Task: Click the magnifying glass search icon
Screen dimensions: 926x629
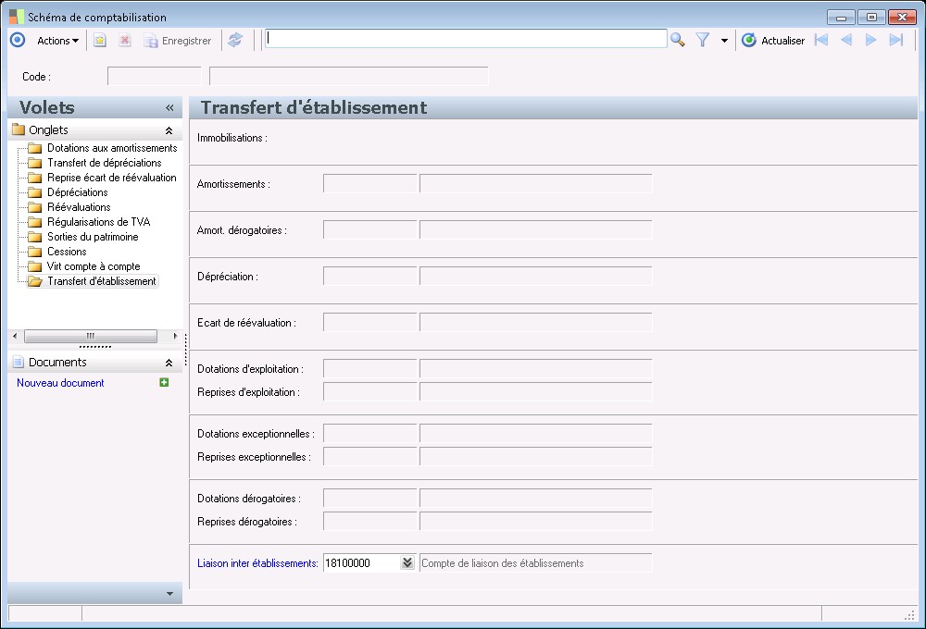Action: pyautogui.click(x=678, y=40)
